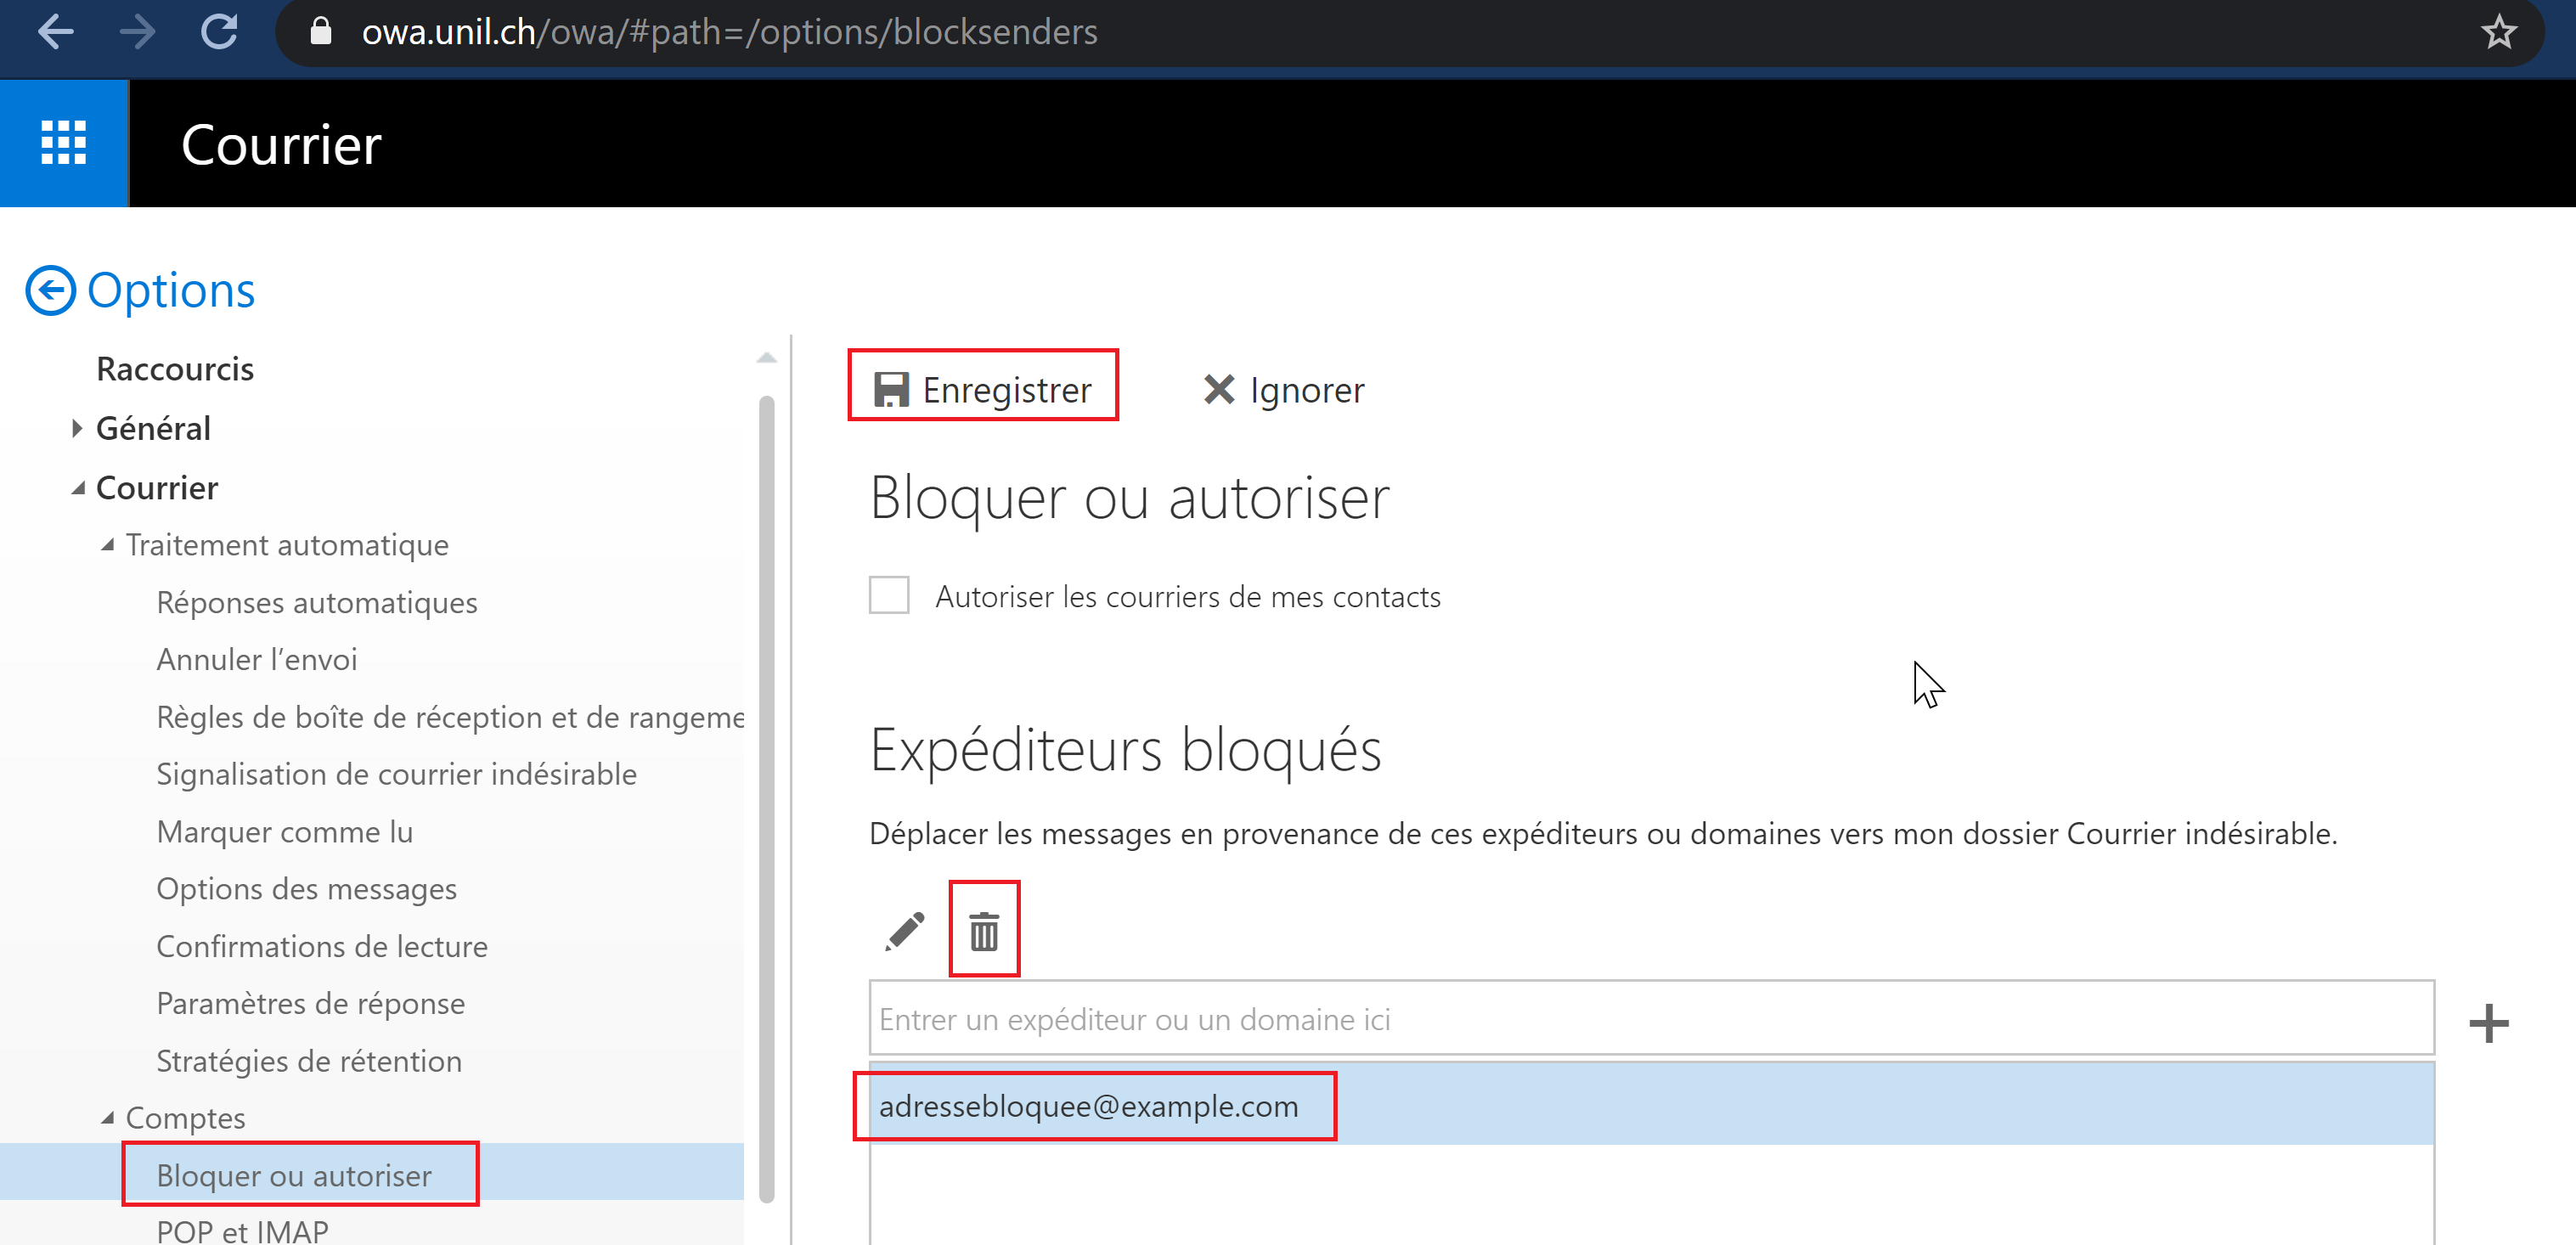Screen dimensions: 2576x1245
Task: Bookmark page with the star icon
Action: pyautogui.click(x=2498, y=32)
